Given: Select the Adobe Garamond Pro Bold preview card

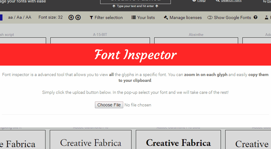Looking at the screenshot, I should point(178,139).
